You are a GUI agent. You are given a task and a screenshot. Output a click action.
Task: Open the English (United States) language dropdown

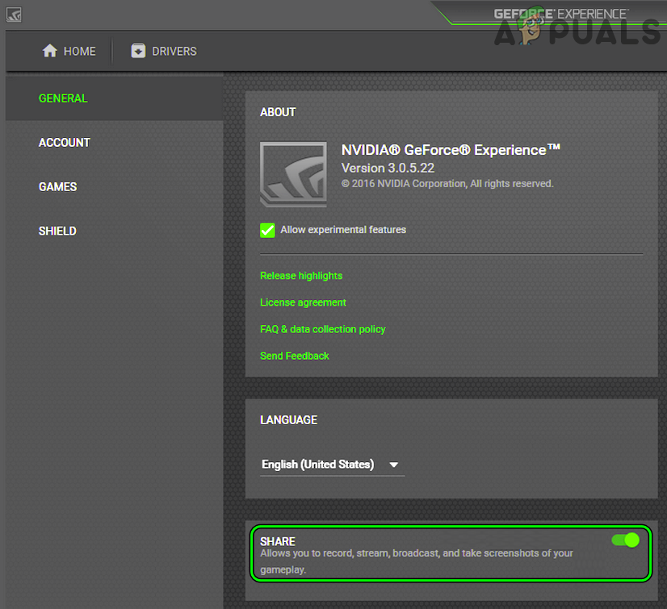pyautogui.click(x=318, y=465)
